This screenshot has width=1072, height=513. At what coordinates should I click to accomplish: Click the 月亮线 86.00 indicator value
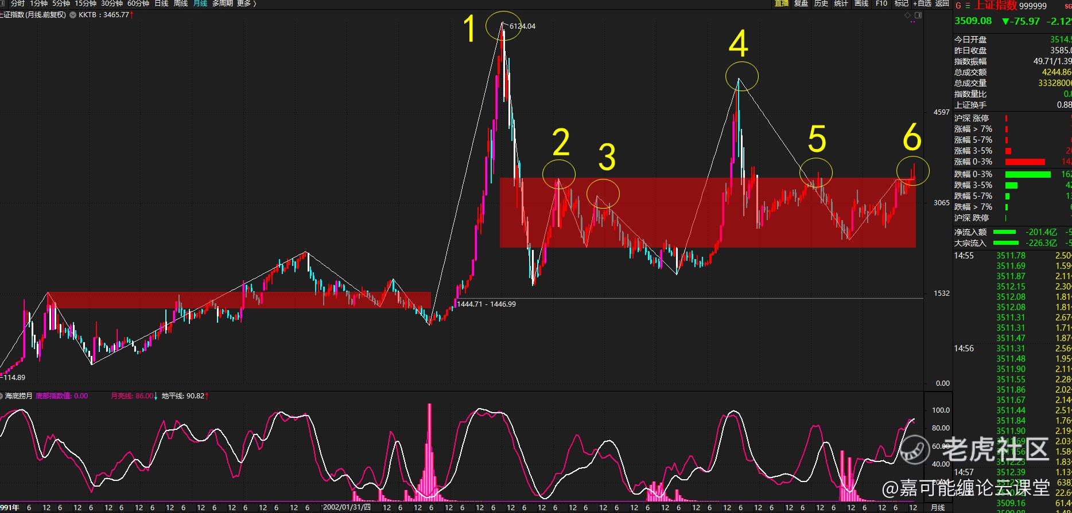(132, 396)
